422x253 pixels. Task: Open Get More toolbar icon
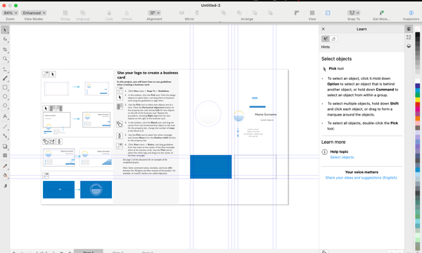381,13
